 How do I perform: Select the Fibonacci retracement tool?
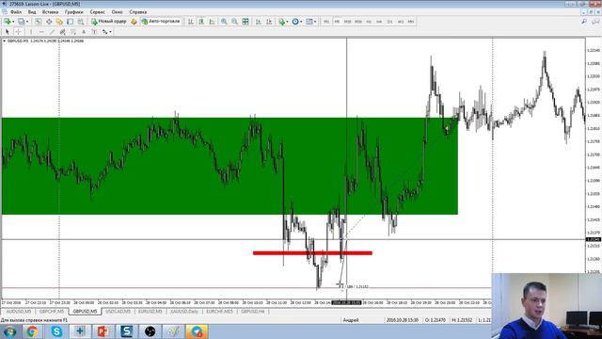point(73,32)
